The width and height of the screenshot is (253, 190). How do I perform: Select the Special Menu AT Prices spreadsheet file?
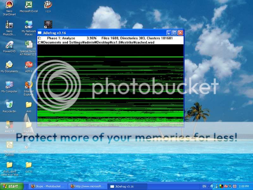pyautogui.click(x=29, y=48)
